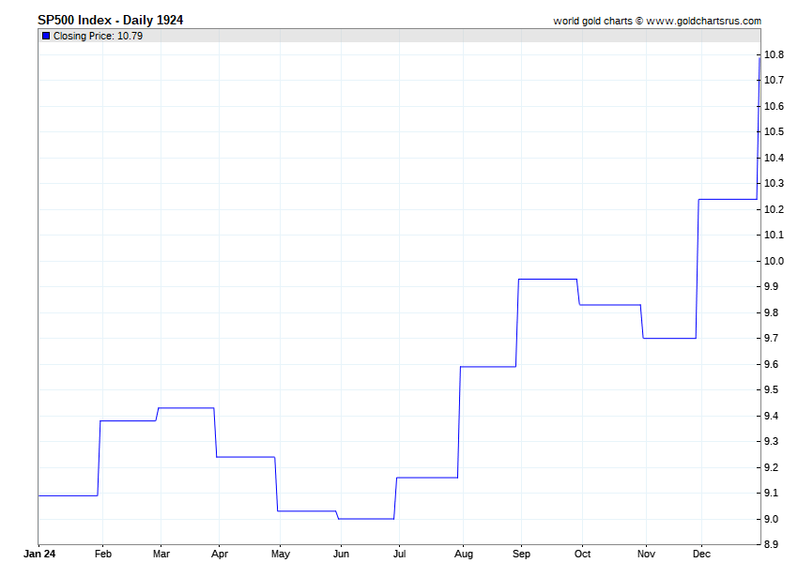
Task: Click the 'May' x-axis label
Action: point(281,555)
